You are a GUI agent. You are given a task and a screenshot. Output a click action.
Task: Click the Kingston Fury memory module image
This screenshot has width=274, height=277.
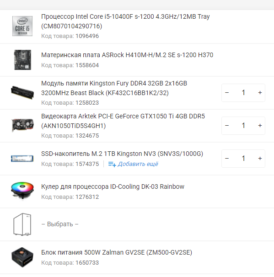click(x=22, y=93)
